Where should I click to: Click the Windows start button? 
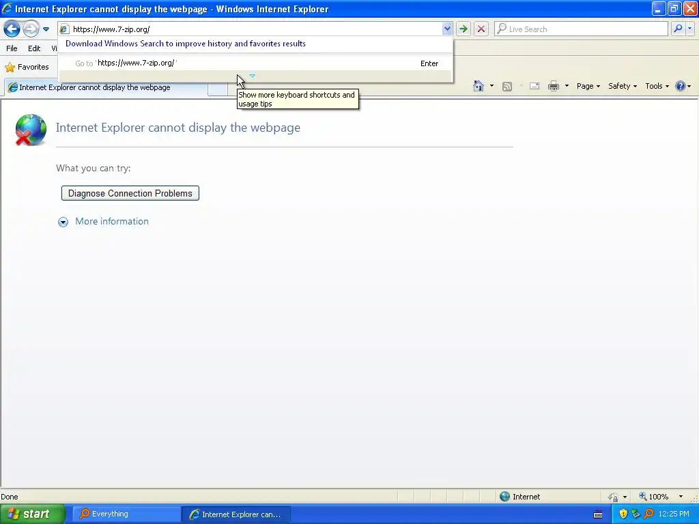(x=32, y=514)
